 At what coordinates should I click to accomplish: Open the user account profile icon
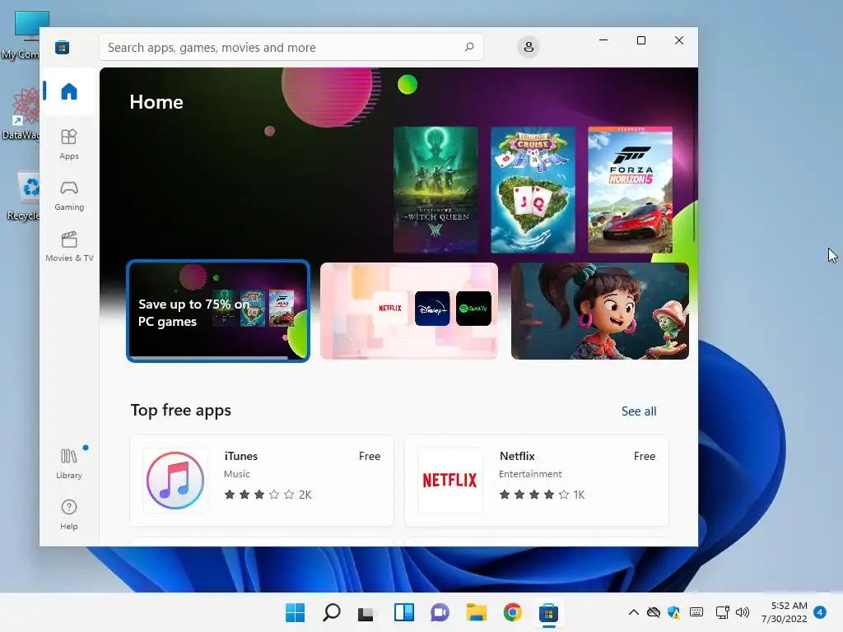pos(529,47)
